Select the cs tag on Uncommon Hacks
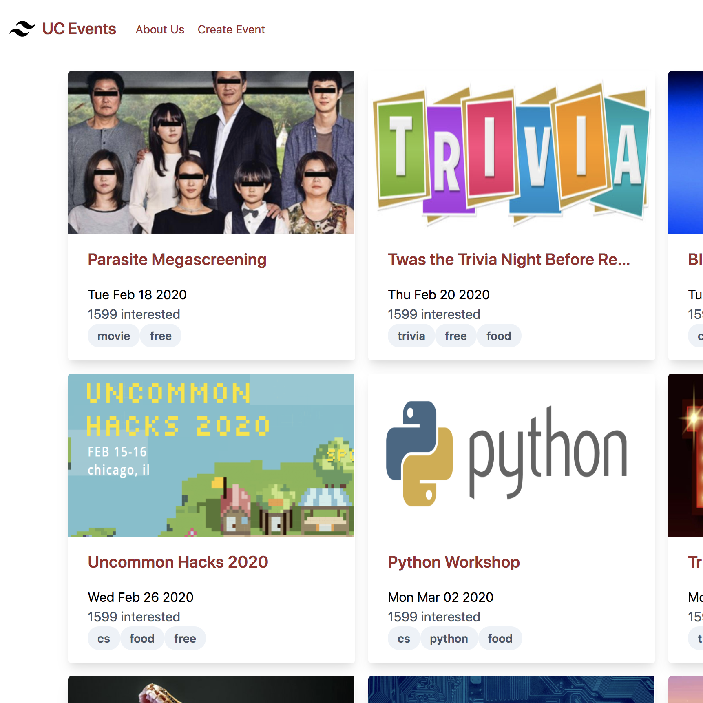703x703 pixels. [x=104, y=639]
